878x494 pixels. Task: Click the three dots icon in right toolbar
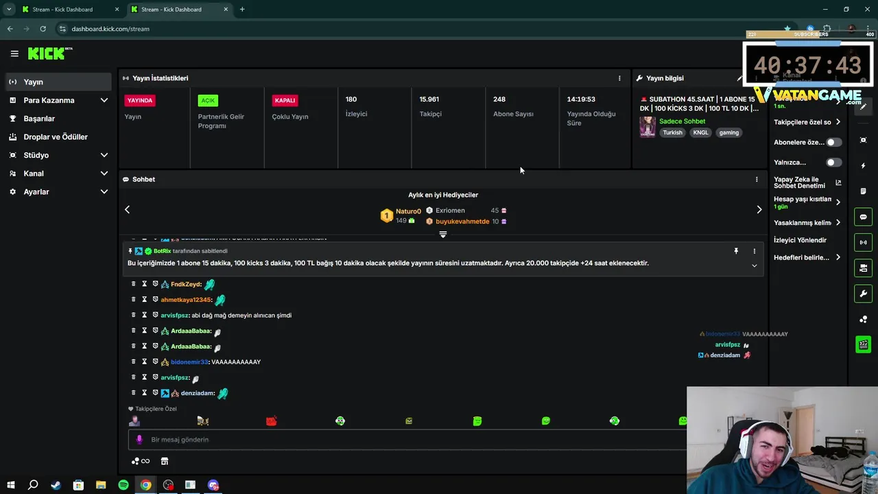point(863,319)
